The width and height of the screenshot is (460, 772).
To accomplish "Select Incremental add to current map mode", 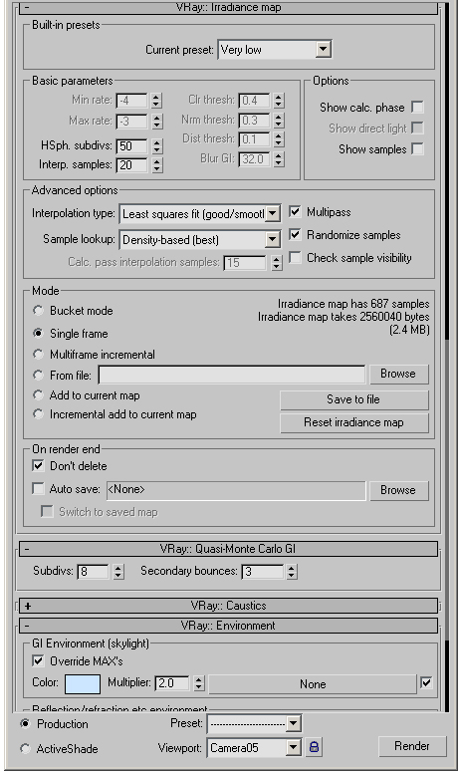I will pyautogui.click(x=38, y=414).
